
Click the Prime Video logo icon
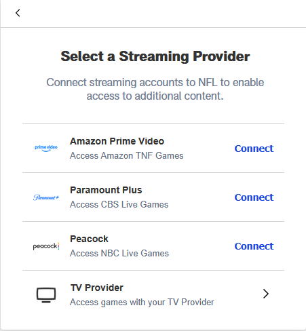46,149
